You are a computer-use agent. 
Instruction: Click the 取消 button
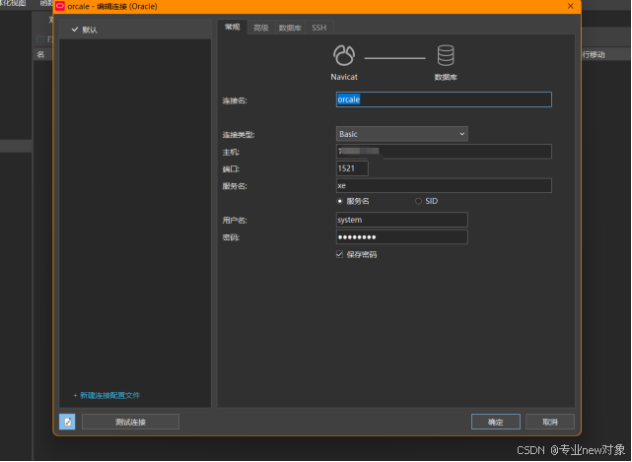550,423
